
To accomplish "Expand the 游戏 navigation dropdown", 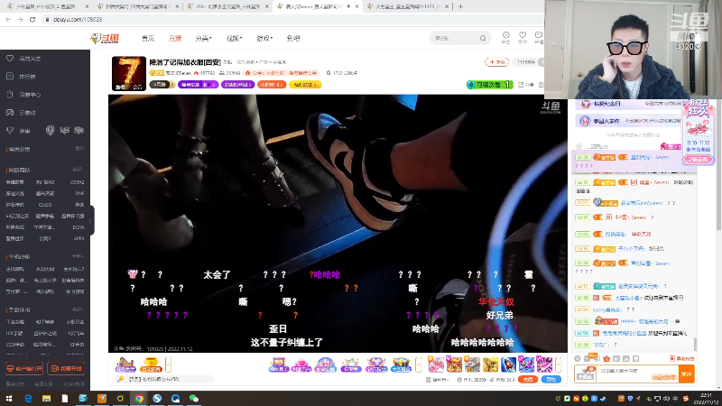I will pos(264,38).
